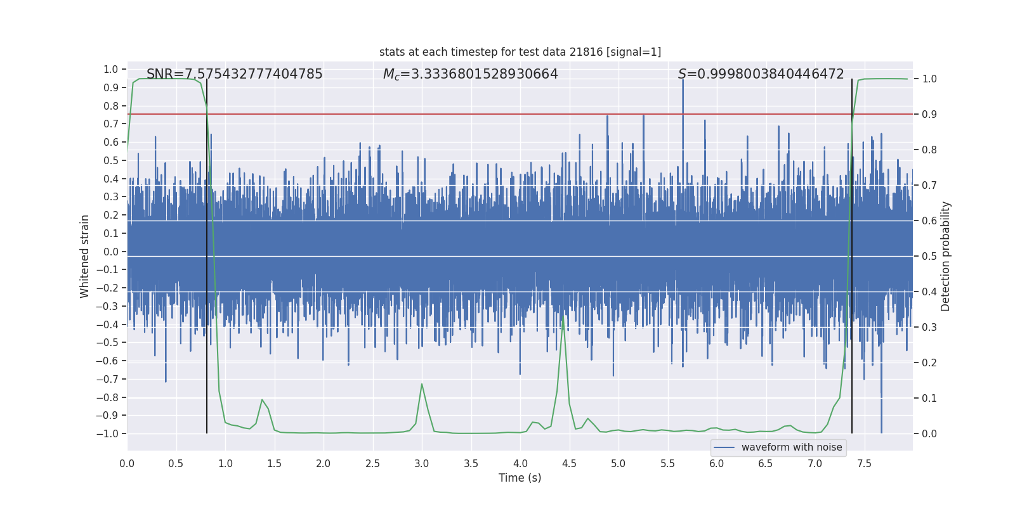Click the small green peak near 1.4 seconds
Viewport: 1015px width, 507px height.
click(262, 400)
